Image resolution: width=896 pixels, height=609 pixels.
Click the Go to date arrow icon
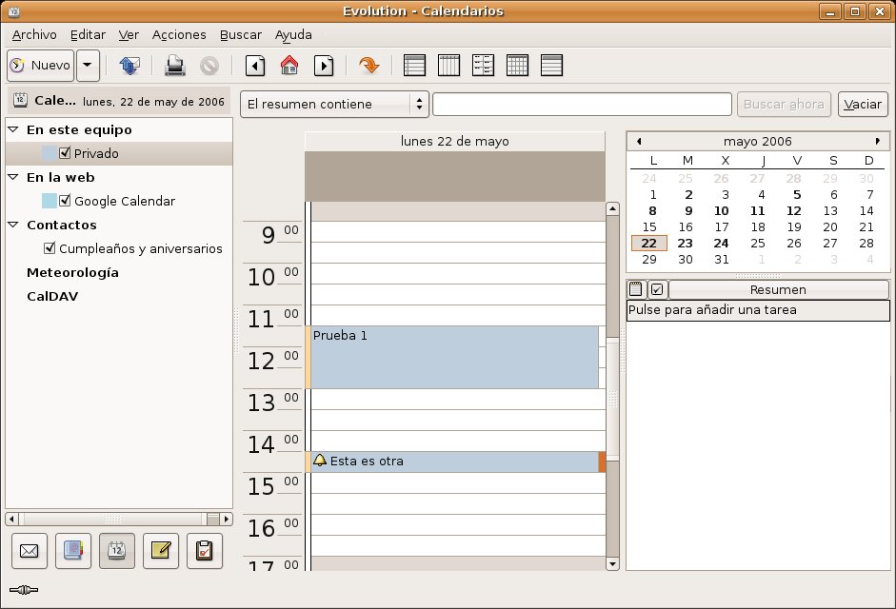point(368,66)
